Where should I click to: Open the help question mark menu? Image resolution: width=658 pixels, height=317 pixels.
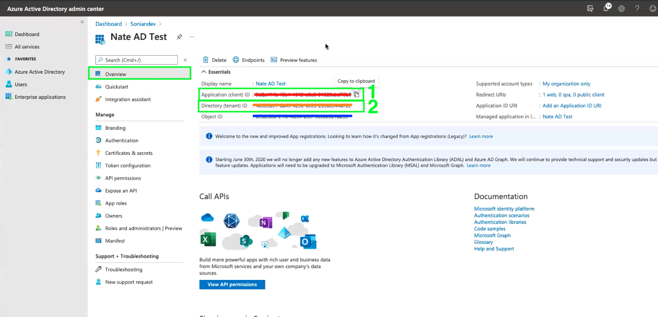tap(637, 9)
